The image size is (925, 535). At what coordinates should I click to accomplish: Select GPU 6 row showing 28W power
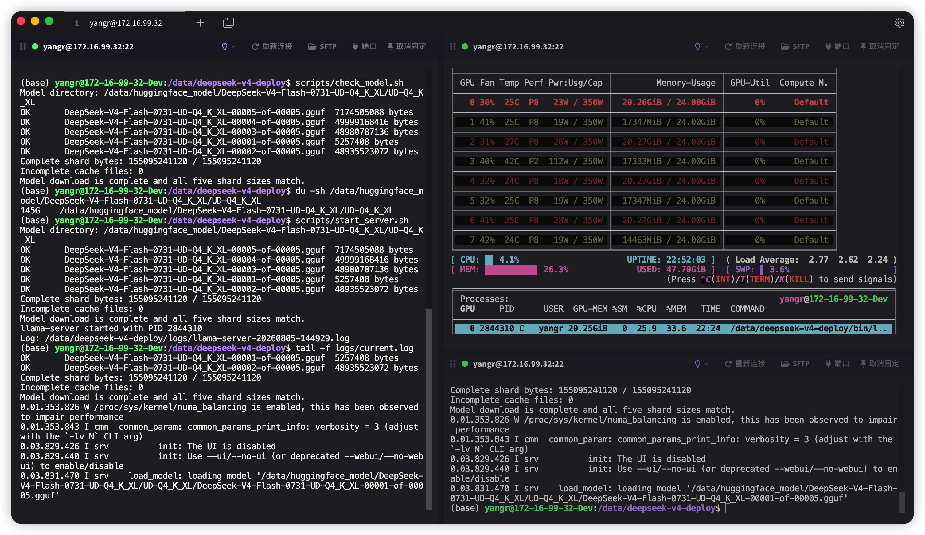(x=644, y=220)
